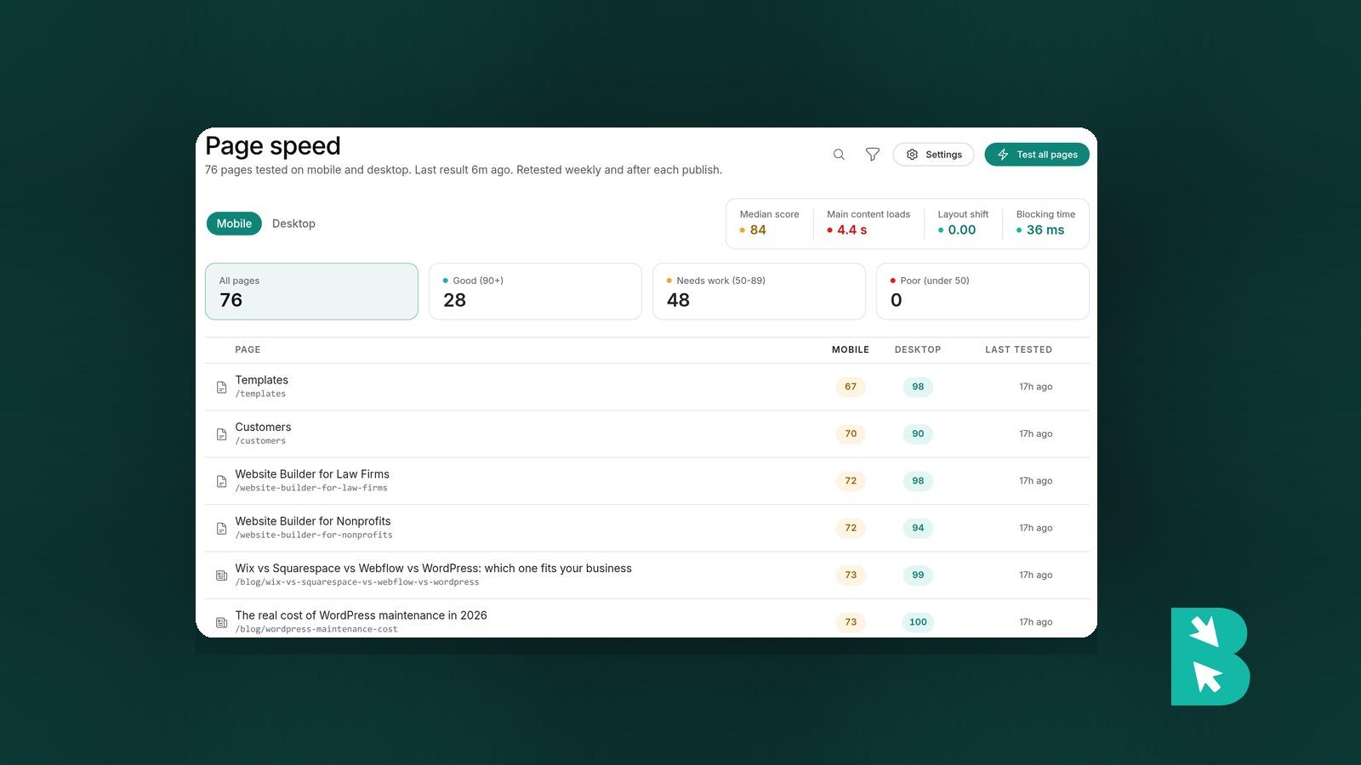Open the search magnifier icon
1361x765 pixels.
pyautogui.click(x=839, y=155)
